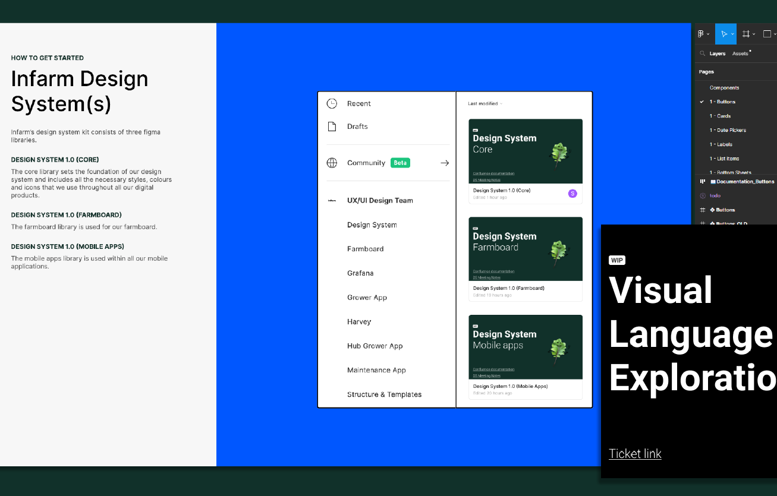Open dropdown arrow next to Figma menu
This screenshot has width=777, height=496.
[708, 34]
